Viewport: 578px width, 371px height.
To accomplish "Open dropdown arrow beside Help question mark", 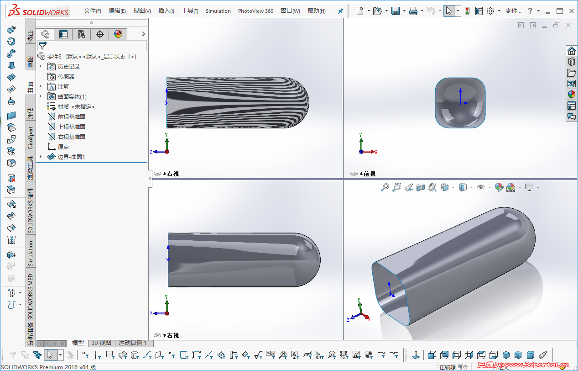I will coord(538,11).
